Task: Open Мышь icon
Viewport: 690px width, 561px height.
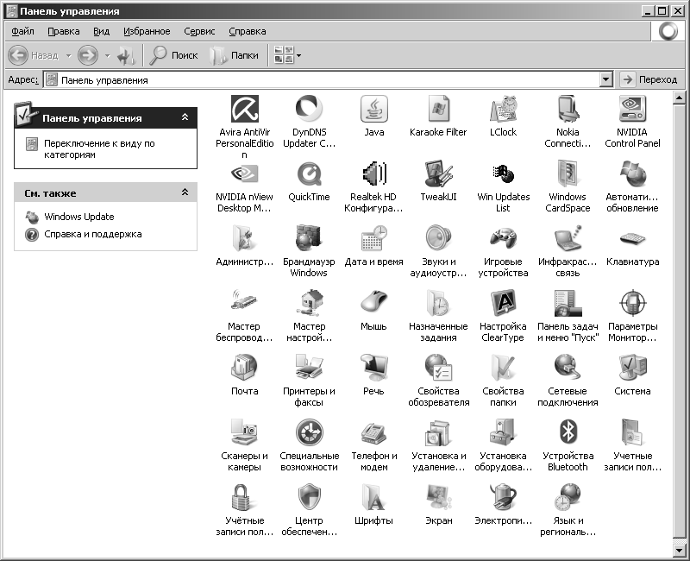Action: (373, 303)
